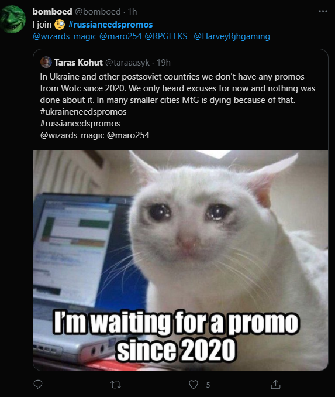Open the share icon menu
Screen dimensions: 335x397
pyautogui.click(x=275, y=385)
